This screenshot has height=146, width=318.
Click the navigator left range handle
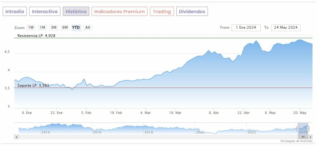(298, 129)
